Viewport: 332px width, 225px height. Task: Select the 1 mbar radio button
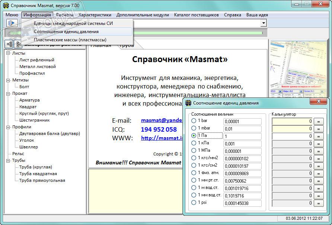(x=194, y=128)
